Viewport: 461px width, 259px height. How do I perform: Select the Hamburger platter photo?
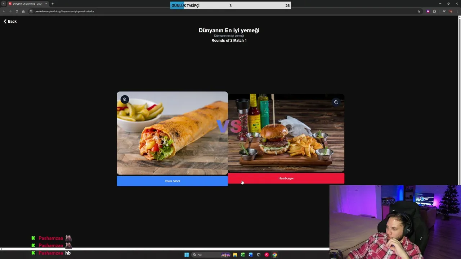tap(286, 133)
